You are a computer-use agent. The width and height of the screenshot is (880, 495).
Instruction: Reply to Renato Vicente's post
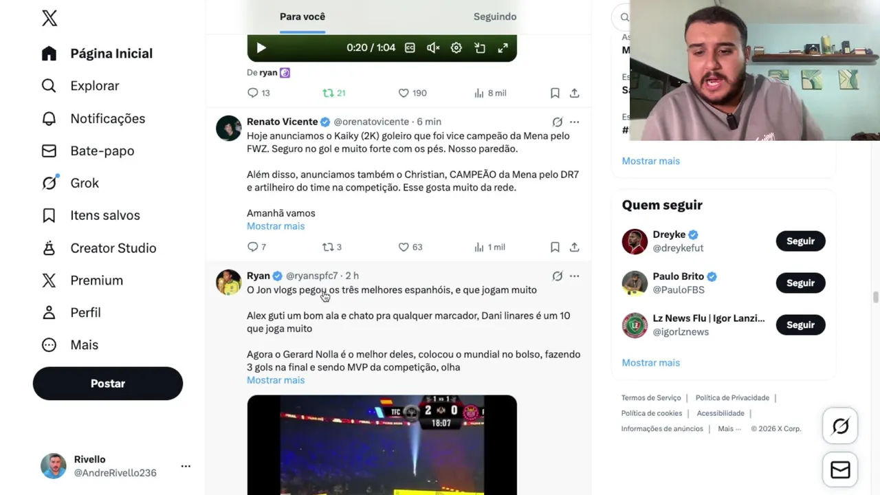click(x=256, y=247)
